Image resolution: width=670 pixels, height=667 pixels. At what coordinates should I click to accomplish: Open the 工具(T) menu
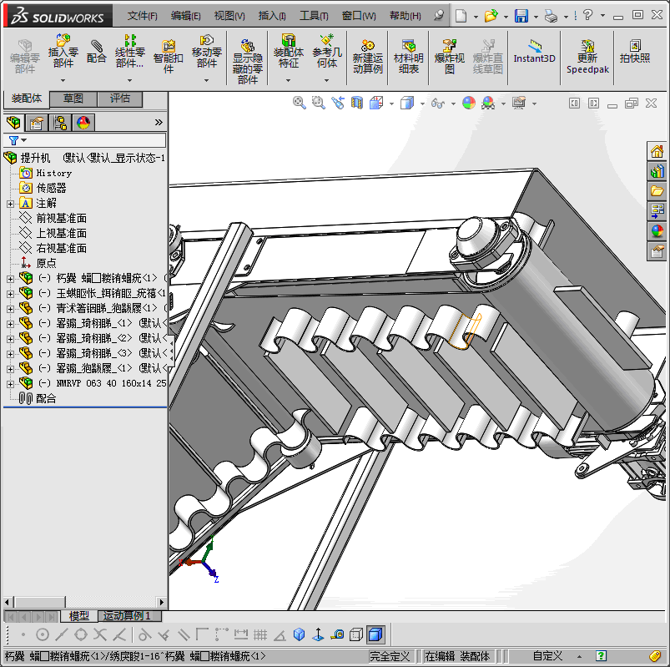click(314, 16)
